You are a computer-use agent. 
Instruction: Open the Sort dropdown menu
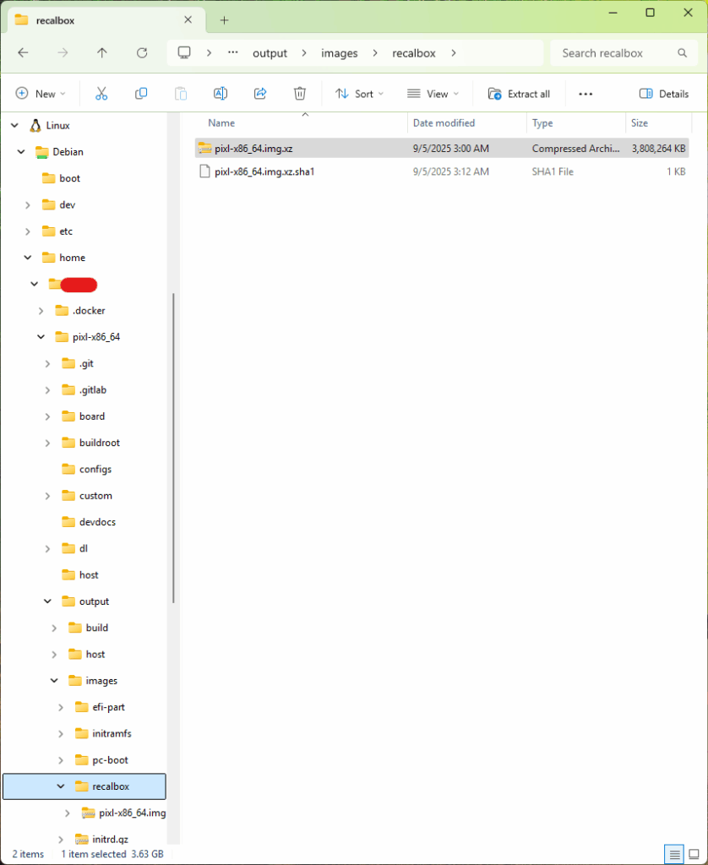click(x=359, y=94)
